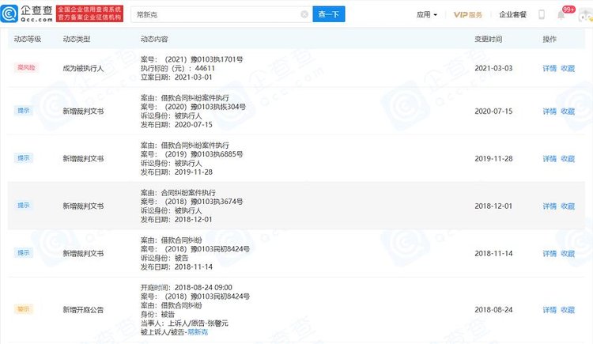
Task: Click the 操作 column header
Action: click(550, 39)
